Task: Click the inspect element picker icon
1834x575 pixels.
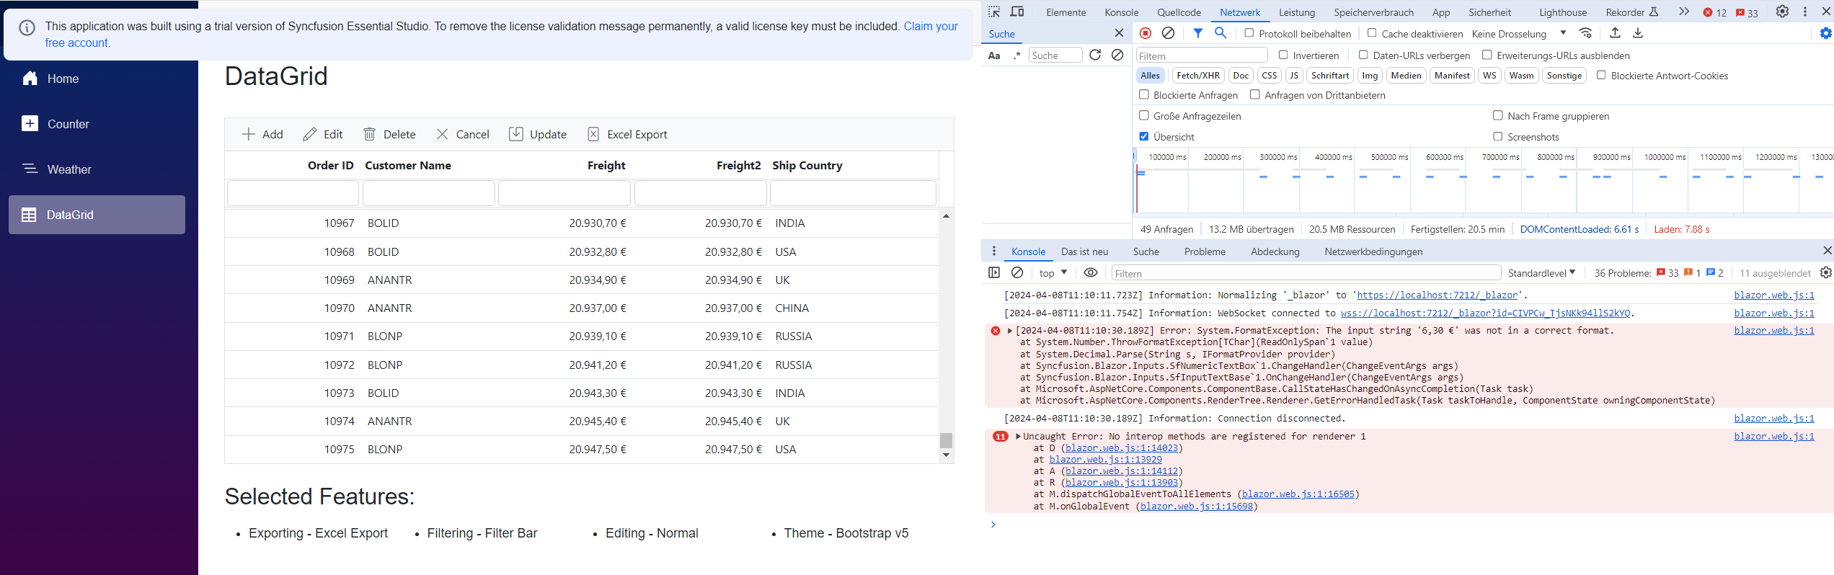Action: (x=994, y=12)
